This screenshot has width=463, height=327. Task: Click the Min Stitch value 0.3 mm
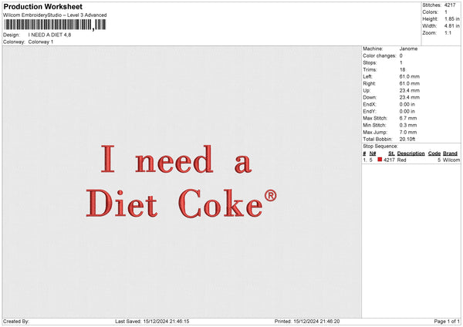(408, 125)
